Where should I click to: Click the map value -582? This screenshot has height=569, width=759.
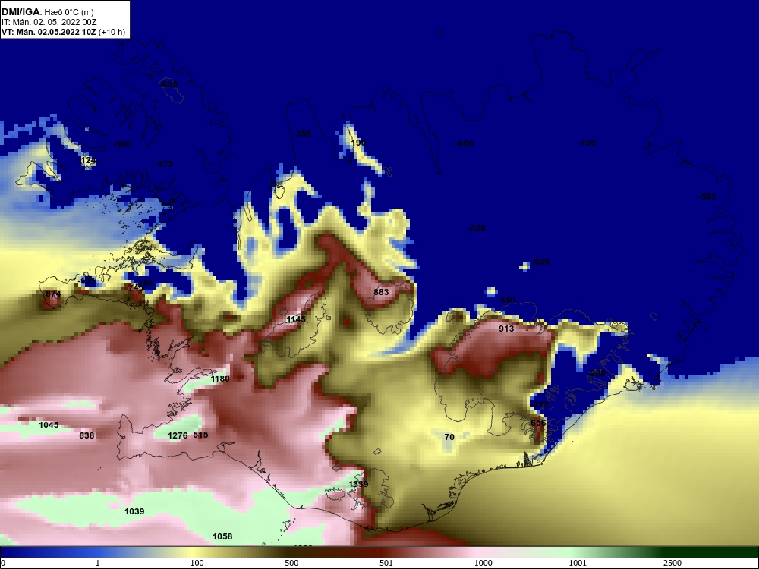[x=707, y=196]
